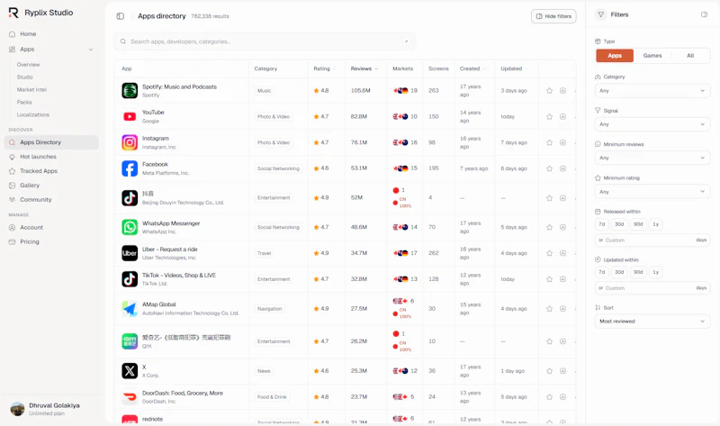The height and width of the screenshot is (426, 720).
Task: Set Updated within to 1y
Action: pos(656,272)
